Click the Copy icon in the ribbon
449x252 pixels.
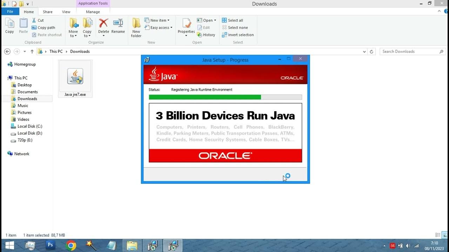point(9,26)
